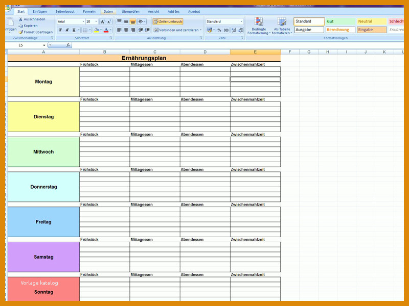Click the Office button

[7, 8]
